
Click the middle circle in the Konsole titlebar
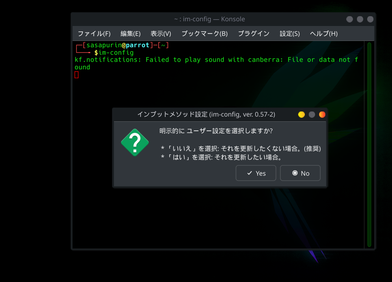[x=360, y=19]
